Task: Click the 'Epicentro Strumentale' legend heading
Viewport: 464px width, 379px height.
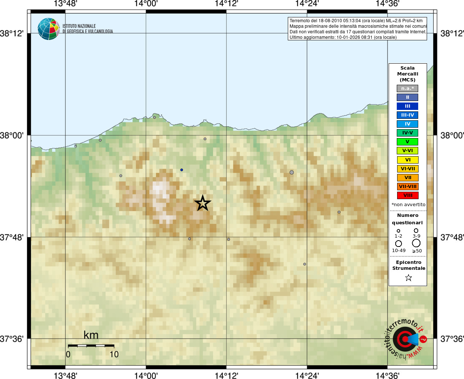Action: tap(409, 265)
